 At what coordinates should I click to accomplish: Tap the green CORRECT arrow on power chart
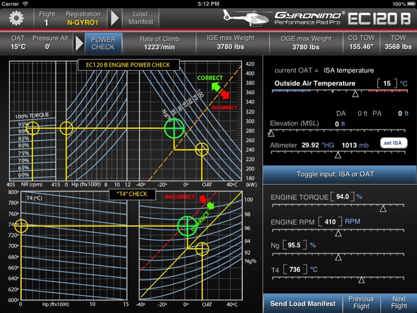pyautogui.click(x=216, y=87)
